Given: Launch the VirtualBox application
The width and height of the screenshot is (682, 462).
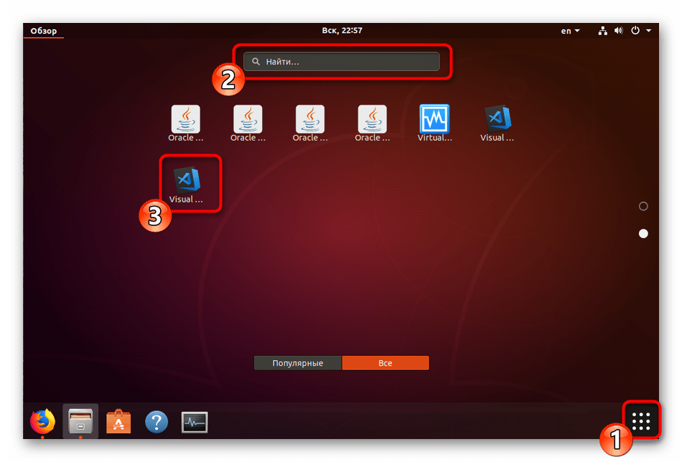Looking at the screenshot, I should tap(434, 123).
